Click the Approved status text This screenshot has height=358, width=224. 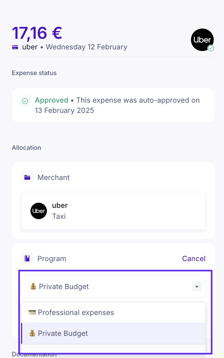51,100
